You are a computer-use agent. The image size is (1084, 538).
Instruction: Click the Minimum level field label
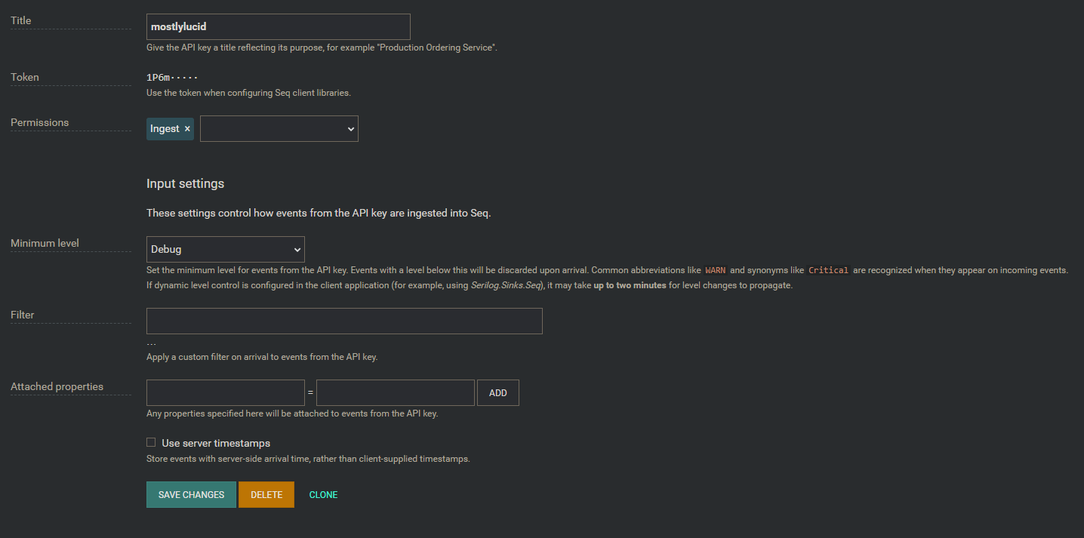coord(45,243)
